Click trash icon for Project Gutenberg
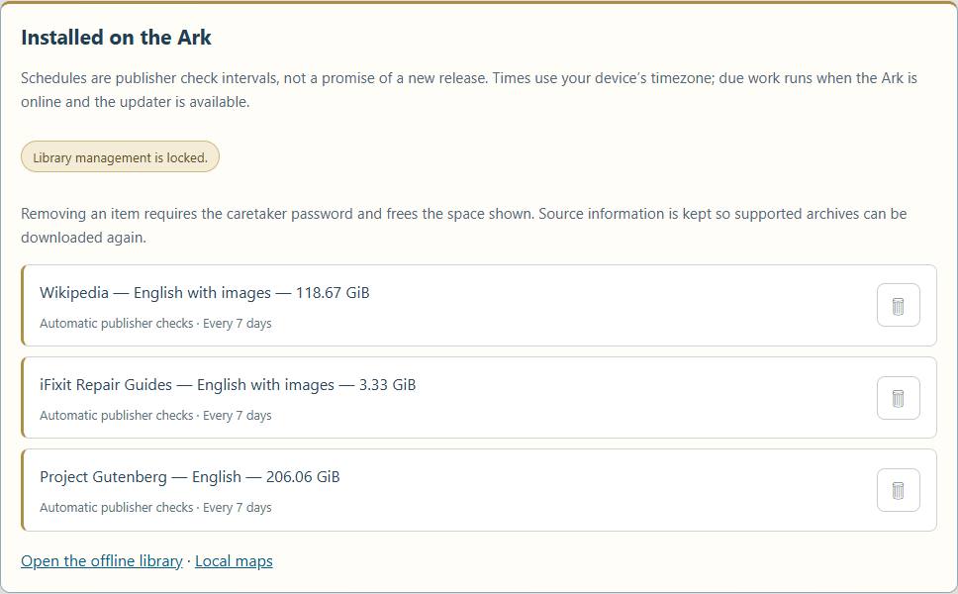This screenshot has width=958, height=594. pos(899,490)
